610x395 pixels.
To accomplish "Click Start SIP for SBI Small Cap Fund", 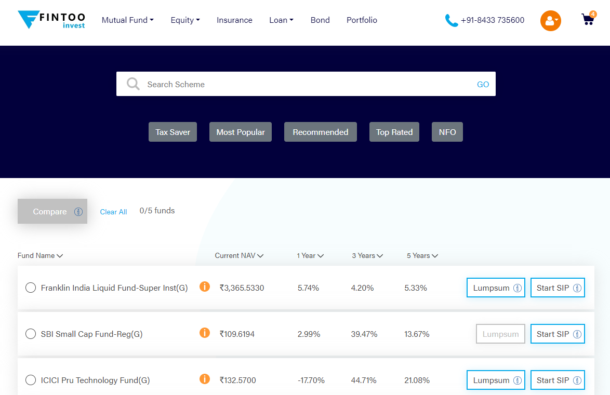I will (x=558, y=334).
